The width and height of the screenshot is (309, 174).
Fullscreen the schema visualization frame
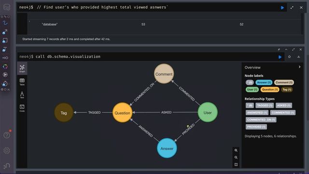[294, 49]
